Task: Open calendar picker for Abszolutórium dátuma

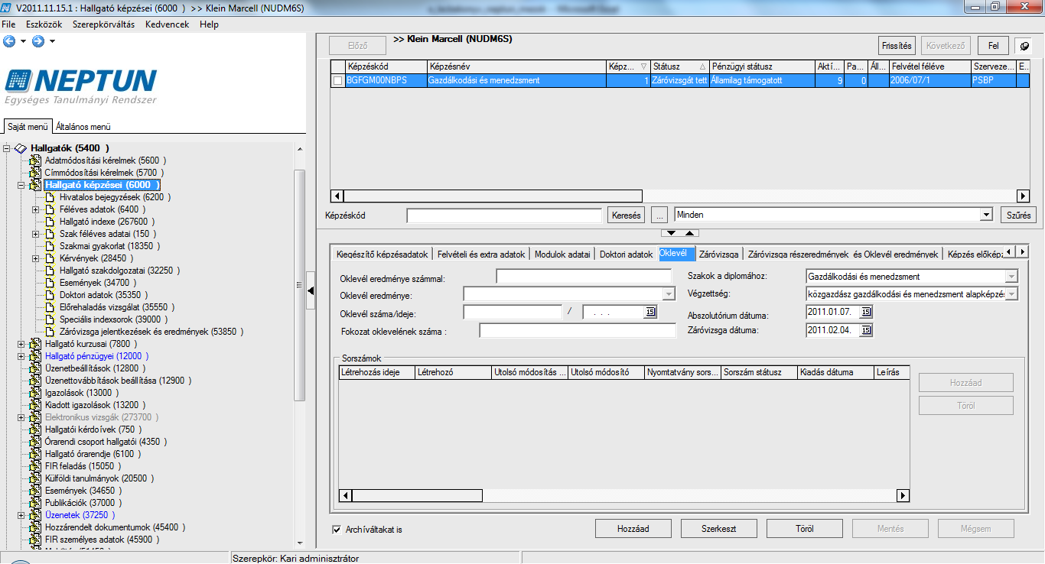Action: pyautogui.click(x=865, y=312)
